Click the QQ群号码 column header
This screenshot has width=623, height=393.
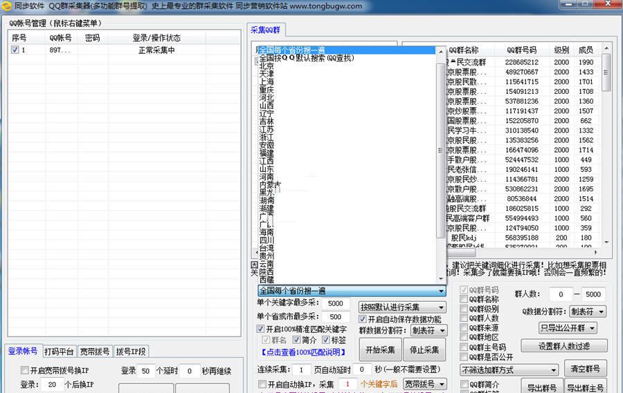[x=522, y=50]
